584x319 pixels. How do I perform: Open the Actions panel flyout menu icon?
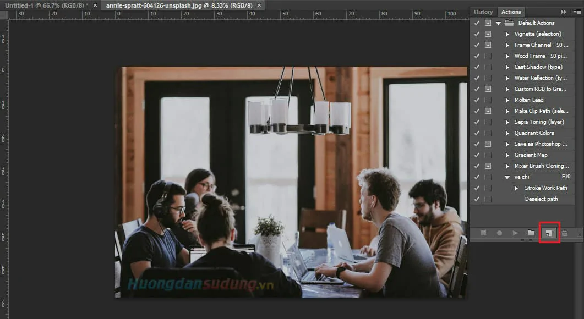(x=576, y=12)
